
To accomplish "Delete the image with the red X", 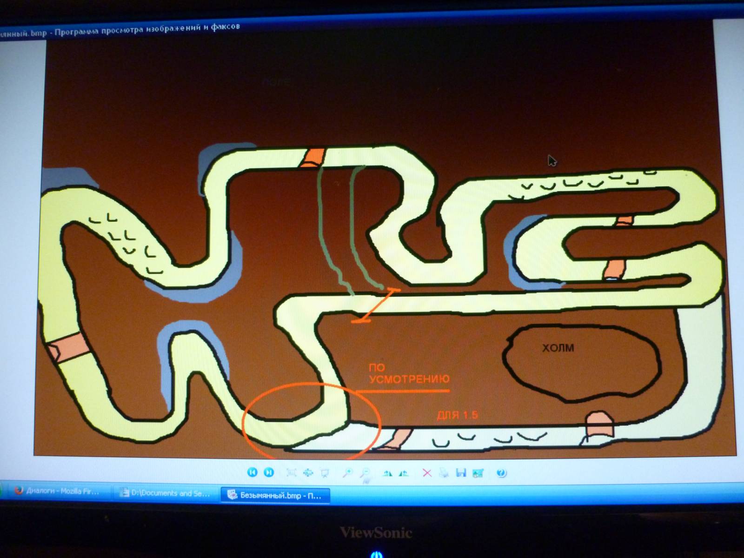I will tap(426, 473).
